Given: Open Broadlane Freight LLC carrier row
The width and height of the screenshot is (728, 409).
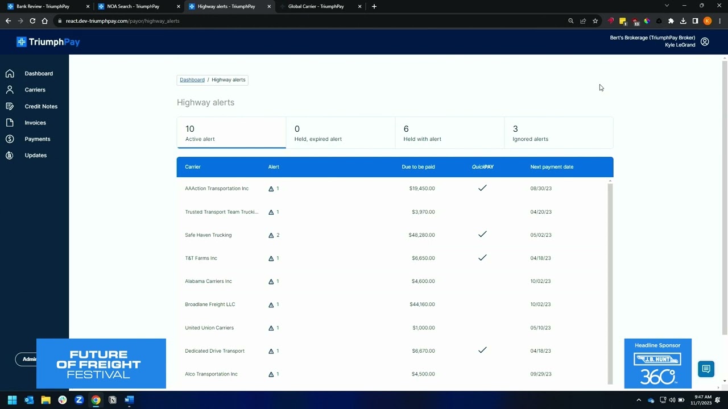Looking at the screenshot, I should (392, 304).
